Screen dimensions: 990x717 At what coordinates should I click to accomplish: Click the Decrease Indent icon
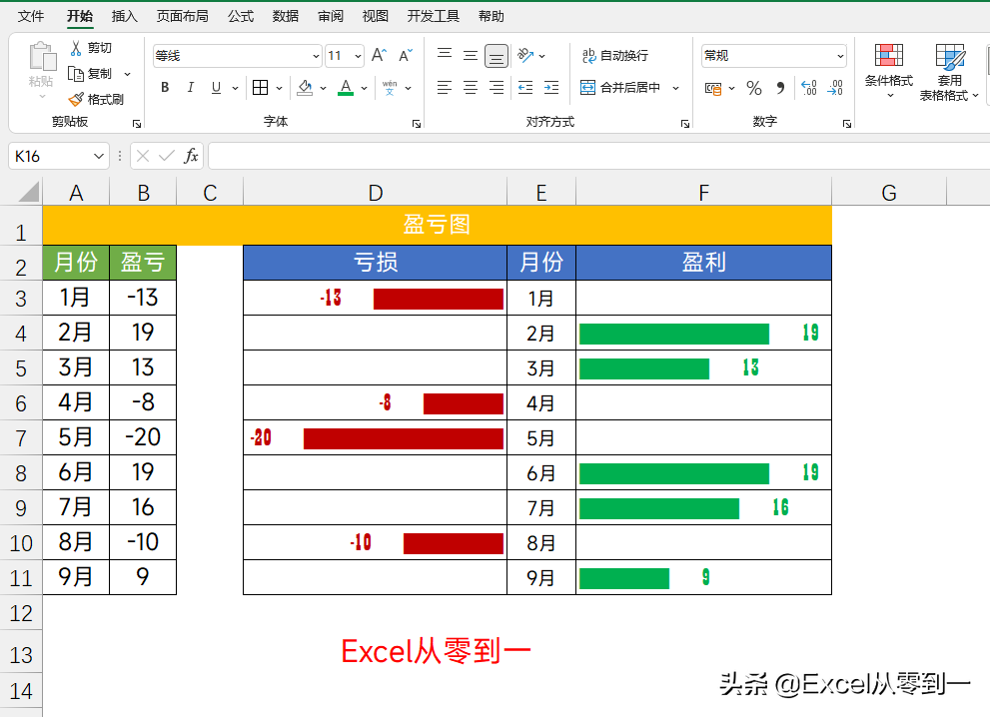525,88
